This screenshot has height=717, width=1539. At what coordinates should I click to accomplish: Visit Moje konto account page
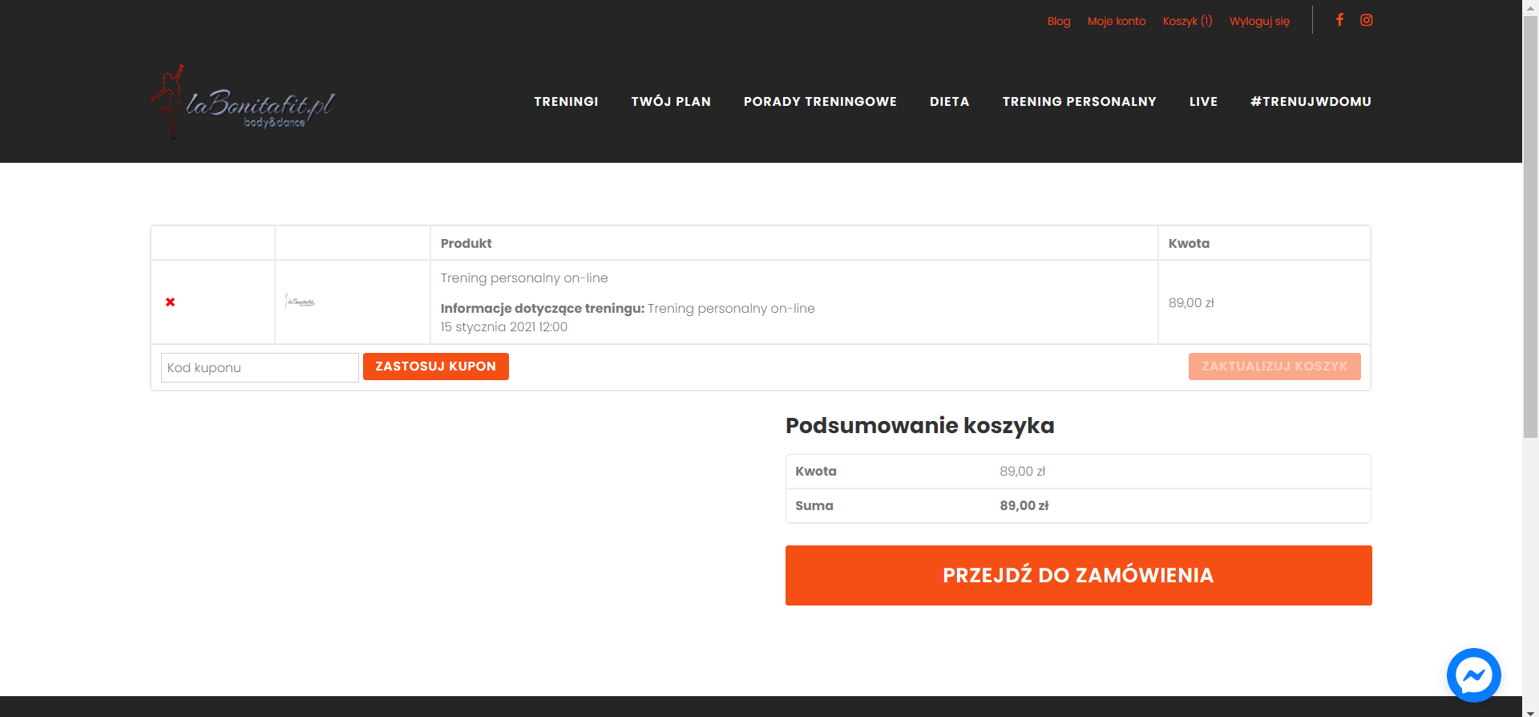(x=1116, y=21)
